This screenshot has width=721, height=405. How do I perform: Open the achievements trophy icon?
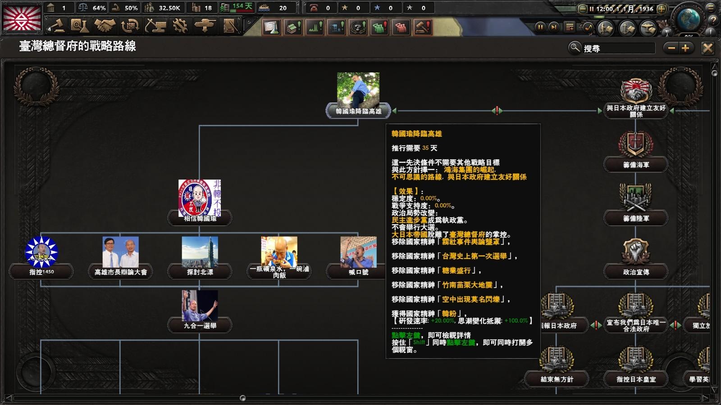point(666,31)
